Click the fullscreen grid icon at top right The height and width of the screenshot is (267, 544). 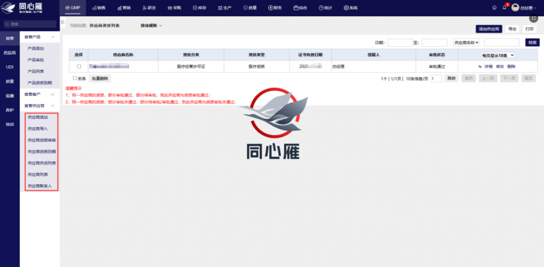(x=533, y=18)
